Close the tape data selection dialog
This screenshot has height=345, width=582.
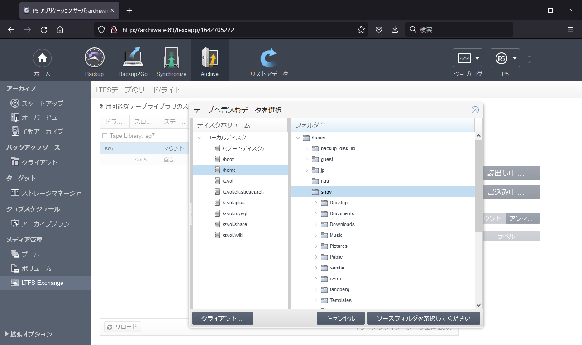point(475,110)
